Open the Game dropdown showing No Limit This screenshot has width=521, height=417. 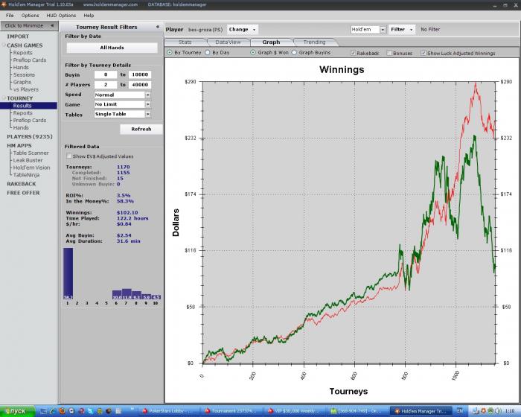pyautogui.click(x=147, y=105)
